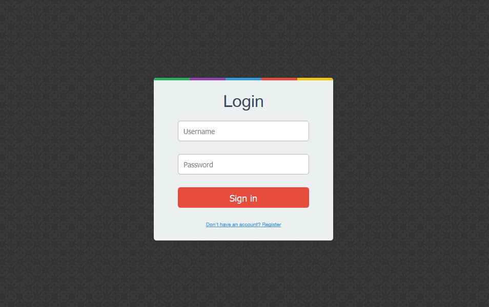Click the white Sign in label
The image size is (489, 307).
tap(243, 199)
